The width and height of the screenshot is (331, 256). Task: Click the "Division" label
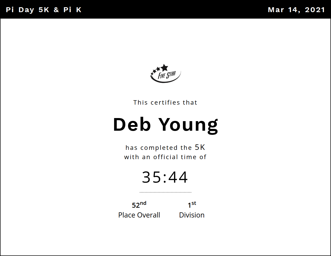(192, 215)
